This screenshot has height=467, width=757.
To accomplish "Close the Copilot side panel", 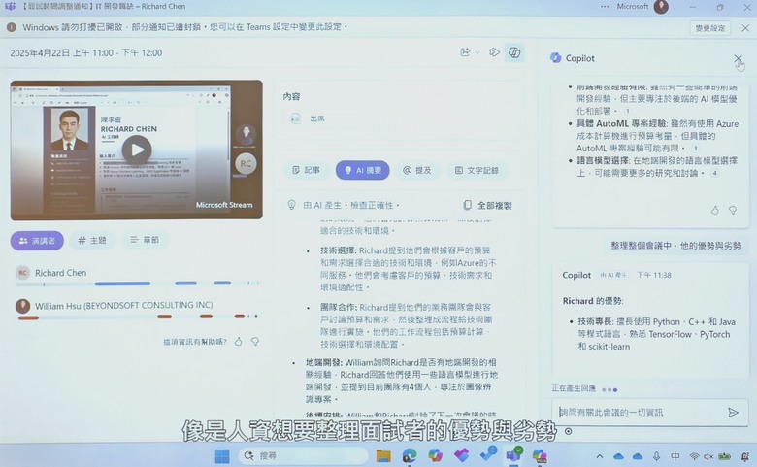I will [x=738, y=58].
